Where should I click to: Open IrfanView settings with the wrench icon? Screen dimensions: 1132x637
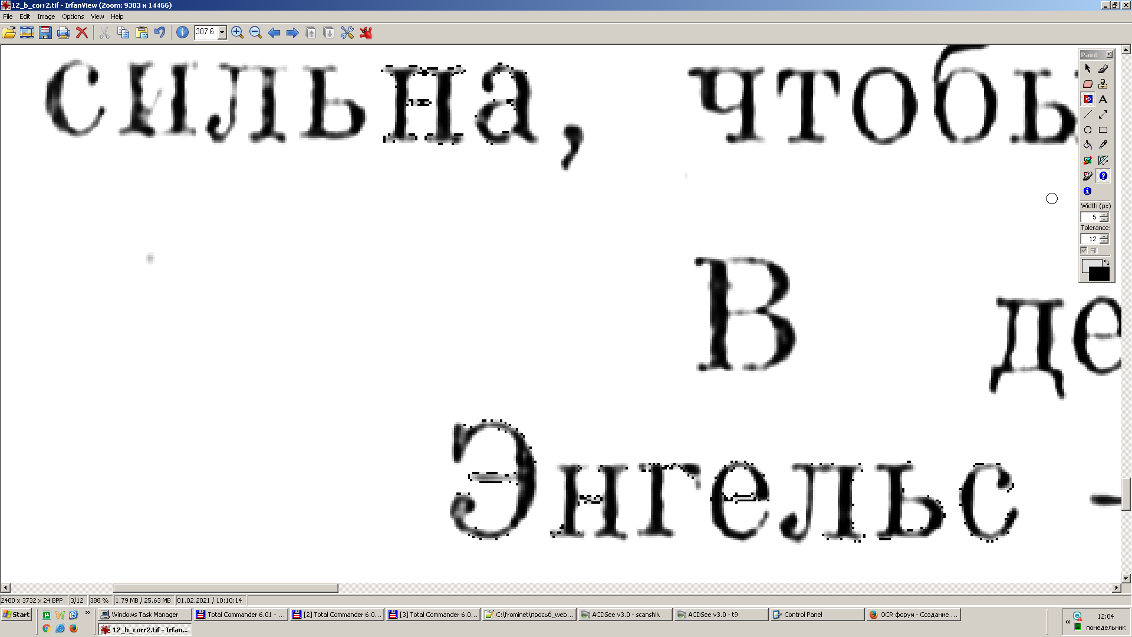click(x=347, y=32)
